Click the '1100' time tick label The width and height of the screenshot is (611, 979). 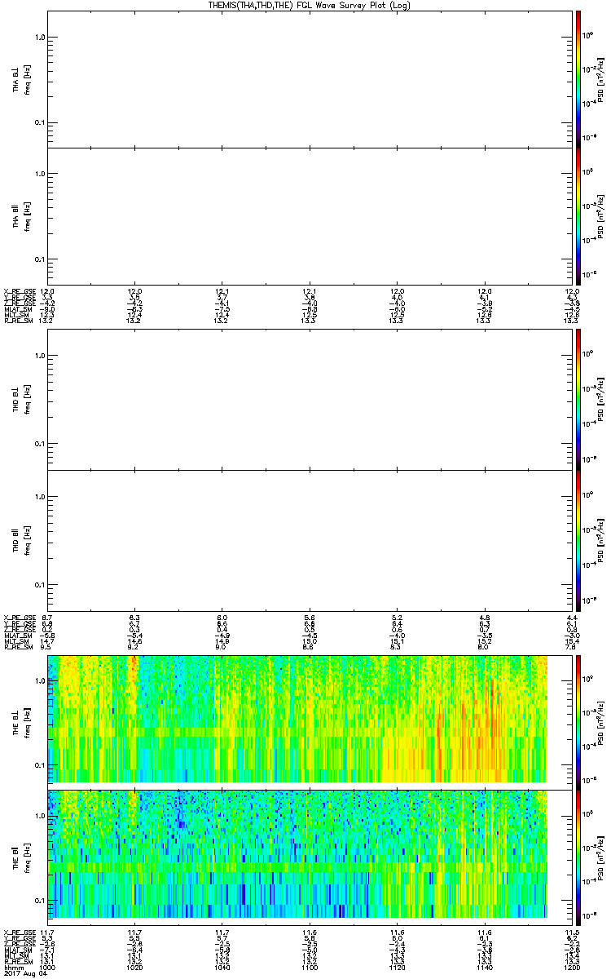(310, 967)
